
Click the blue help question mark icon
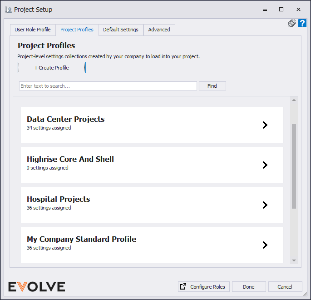coord(302,23)
